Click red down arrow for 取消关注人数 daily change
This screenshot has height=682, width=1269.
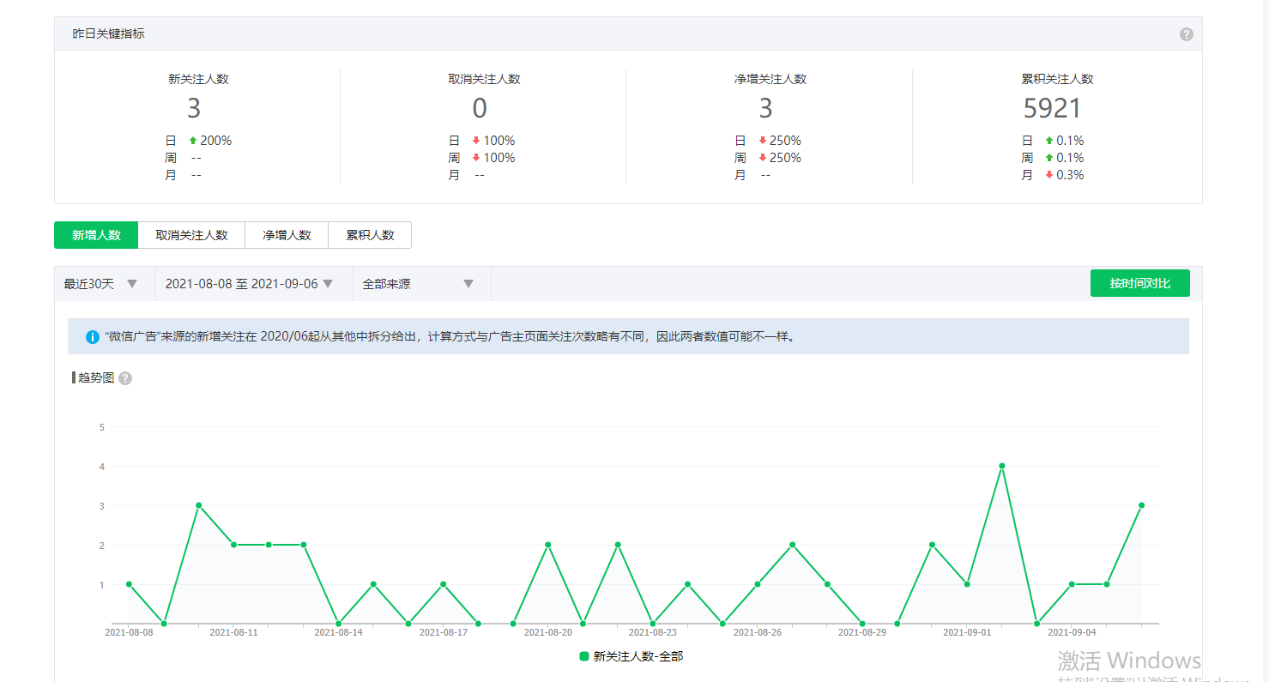pos(476,141)
